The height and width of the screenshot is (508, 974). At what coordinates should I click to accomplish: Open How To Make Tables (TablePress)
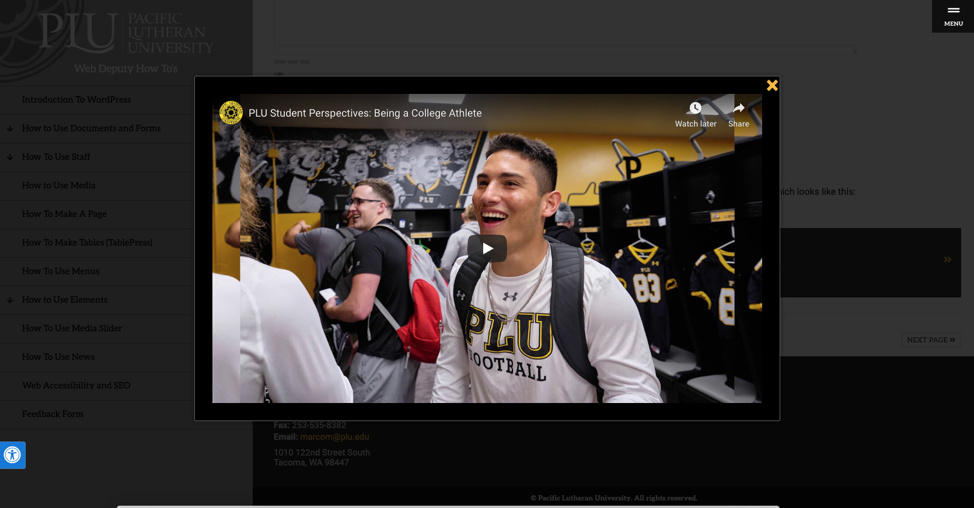click(x=87, y=243)
